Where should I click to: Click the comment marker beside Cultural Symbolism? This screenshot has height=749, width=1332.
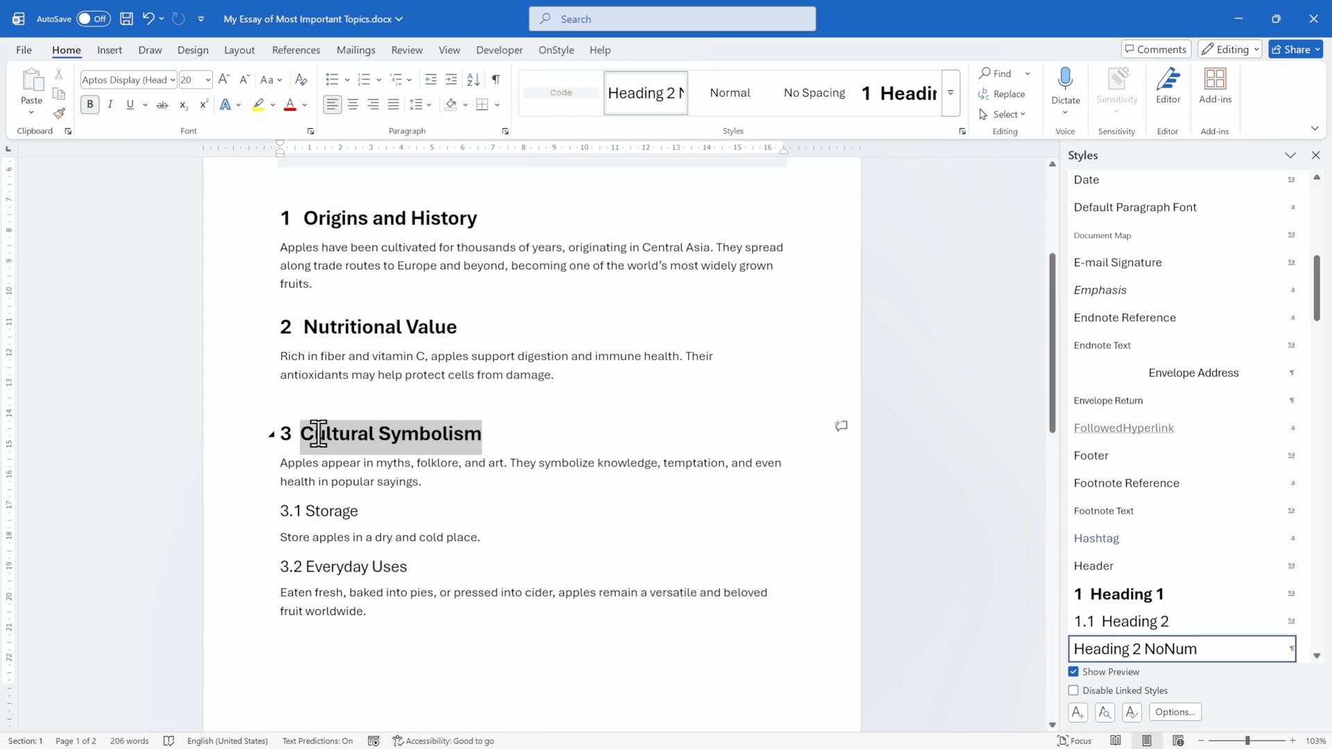(842, 426)
